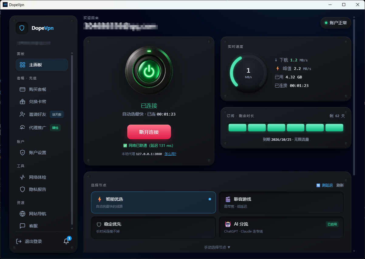Click the 智能优选 lightning bolt icon
Screen dimensions: 365x259
99,199
